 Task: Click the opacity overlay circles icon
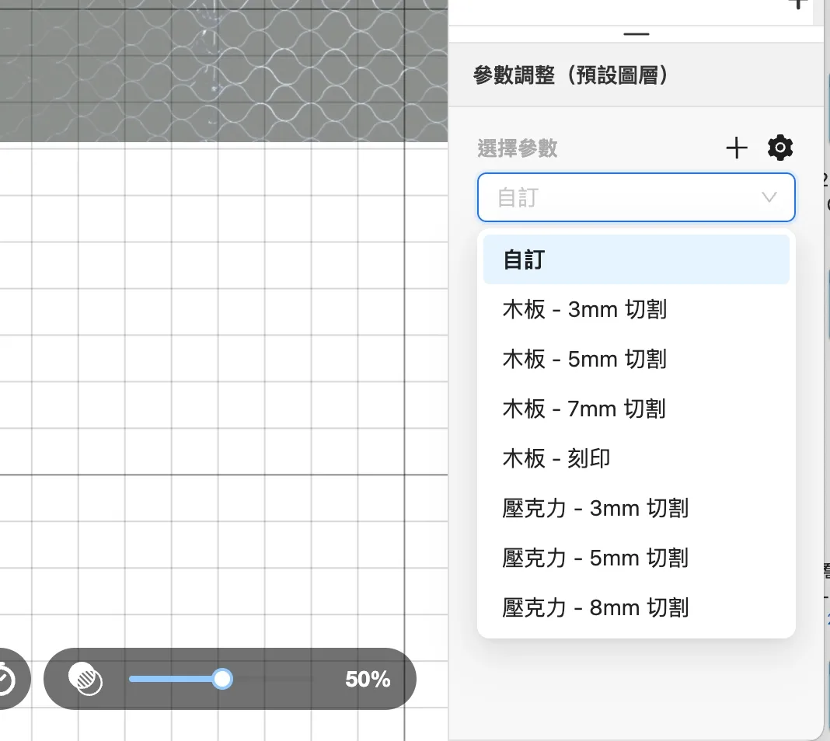[85, 679]
